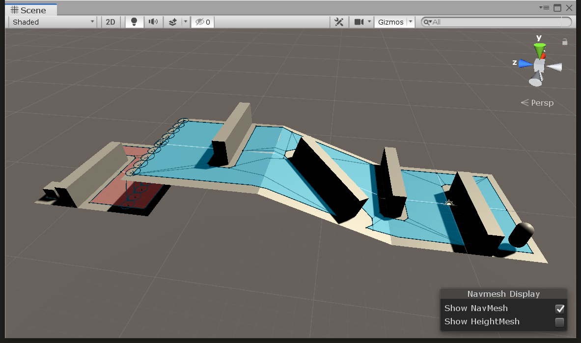Toggle scene lighting with the lightbulb icon
The width and height of the screenshot is (581, 343).
coord(134,22)
